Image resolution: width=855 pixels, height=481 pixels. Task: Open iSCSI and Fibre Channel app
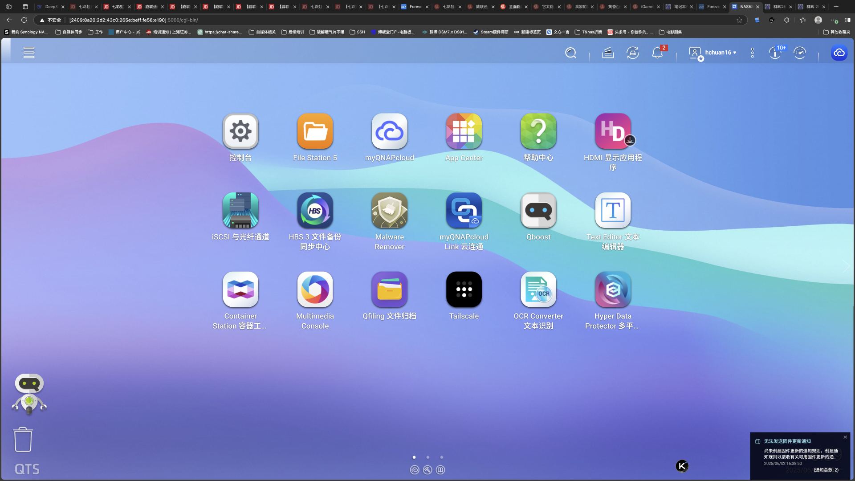240,211
